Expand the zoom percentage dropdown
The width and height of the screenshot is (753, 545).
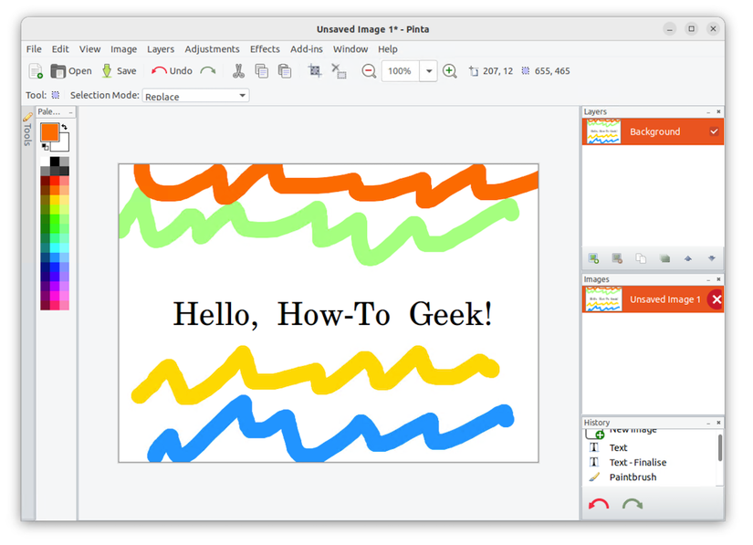tap(428, 71)
